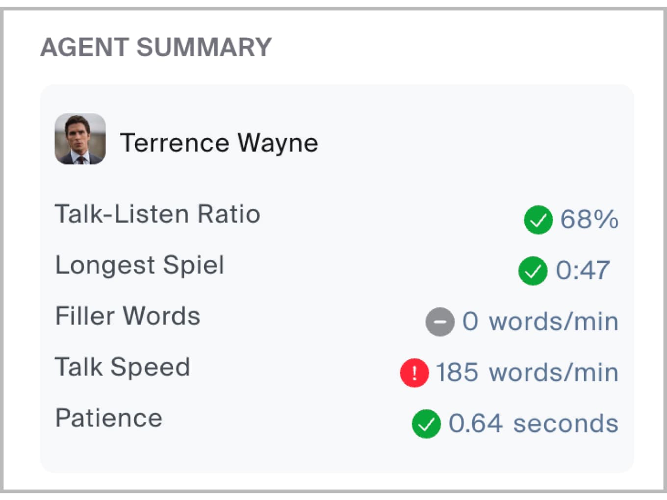Viewport: 667px width, 500px height.
Task: Select the Talk Speed label
Action: tap(123, 367)
